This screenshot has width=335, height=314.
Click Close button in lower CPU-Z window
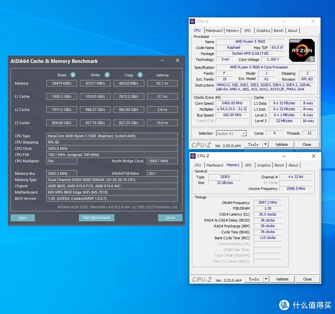[307, 279]
